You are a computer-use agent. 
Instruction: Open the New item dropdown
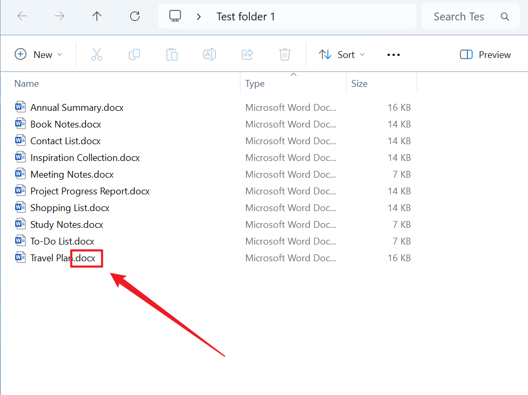coord(39,54)
